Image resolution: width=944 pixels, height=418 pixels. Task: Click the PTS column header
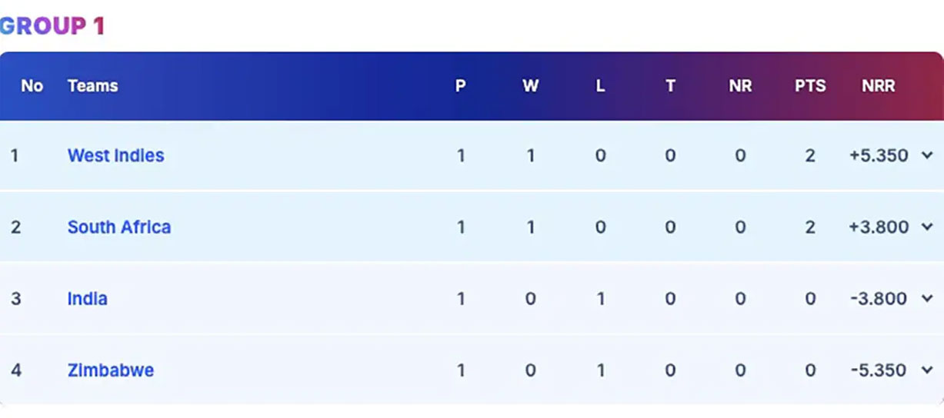point(809,86)
